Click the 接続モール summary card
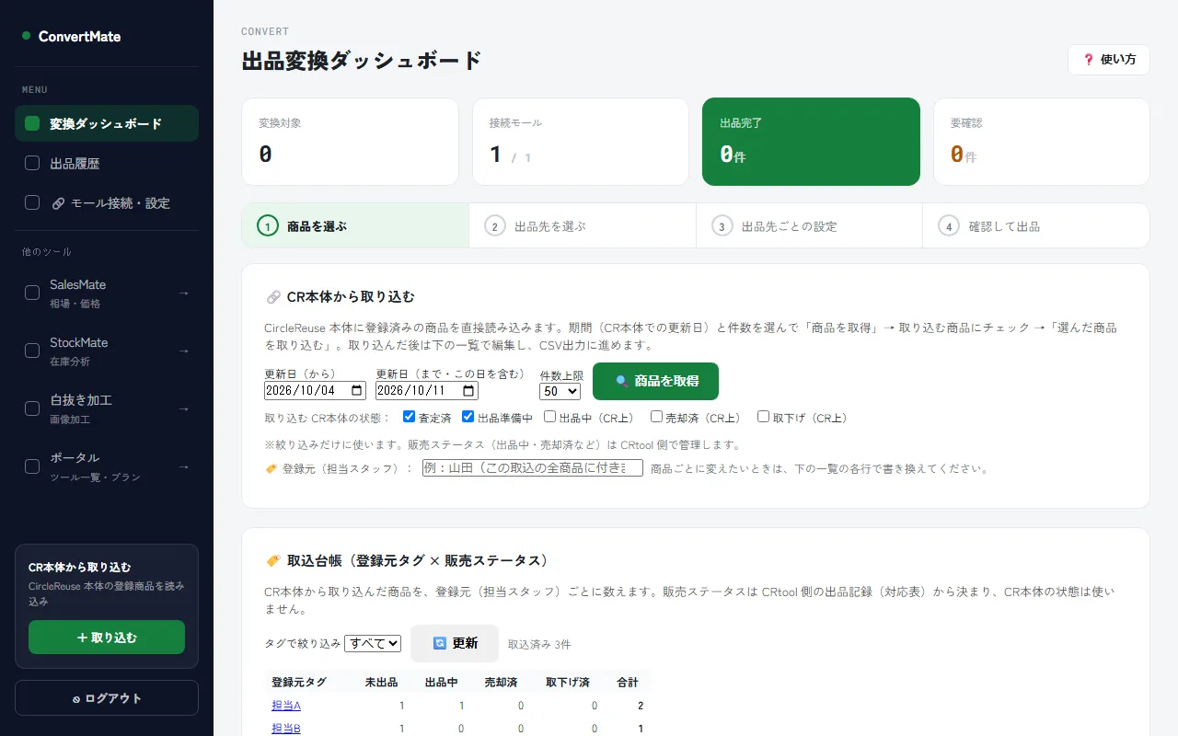 [581, 142]
